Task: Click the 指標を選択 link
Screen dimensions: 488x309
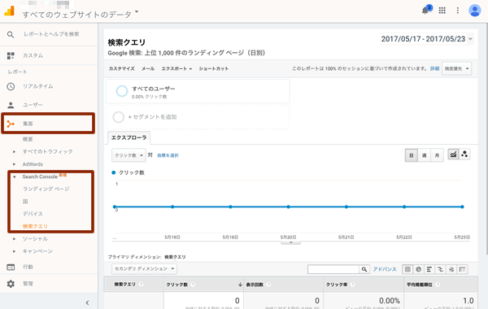Action: pos(168,155)
